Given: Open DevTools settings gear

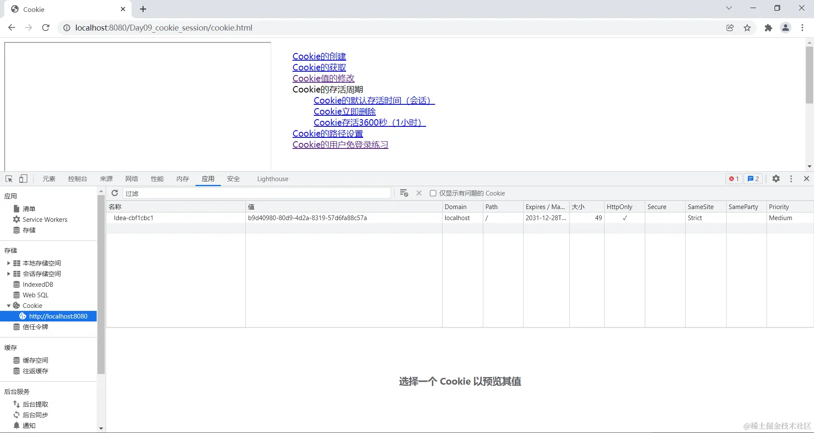Looking at the screenshot, I should click(x=776, y=179).
